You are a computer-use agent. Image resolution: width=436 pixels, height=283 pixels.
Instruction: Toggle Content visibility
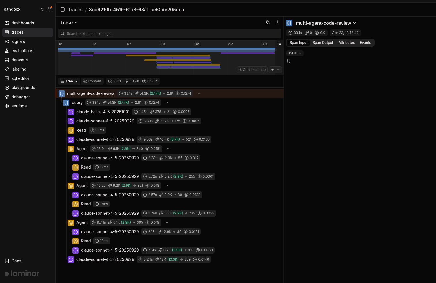pyautogui.click(x=92, y=81)
